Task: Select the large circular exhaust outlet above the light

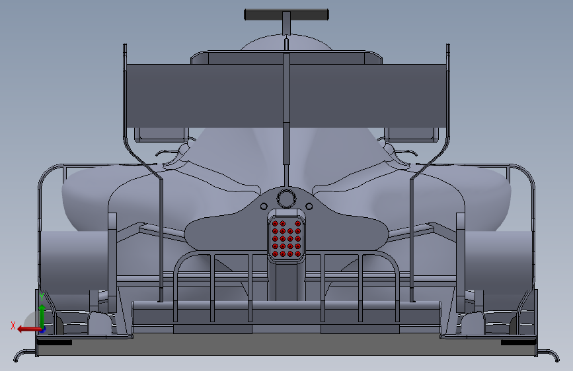Action: pyautogui.click(x=287, y=199)
